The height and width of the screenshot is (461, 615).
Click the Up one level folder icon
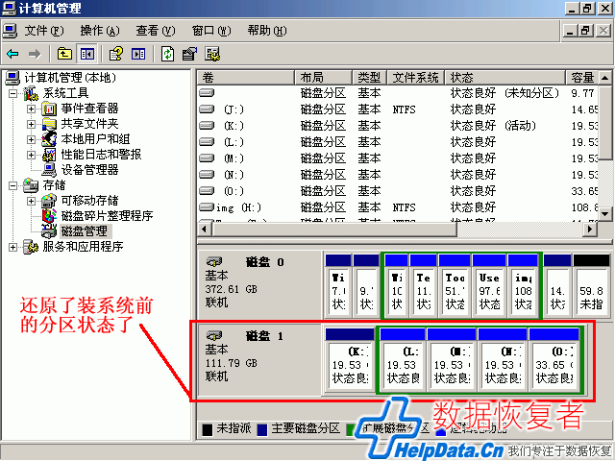click(64, 54)
